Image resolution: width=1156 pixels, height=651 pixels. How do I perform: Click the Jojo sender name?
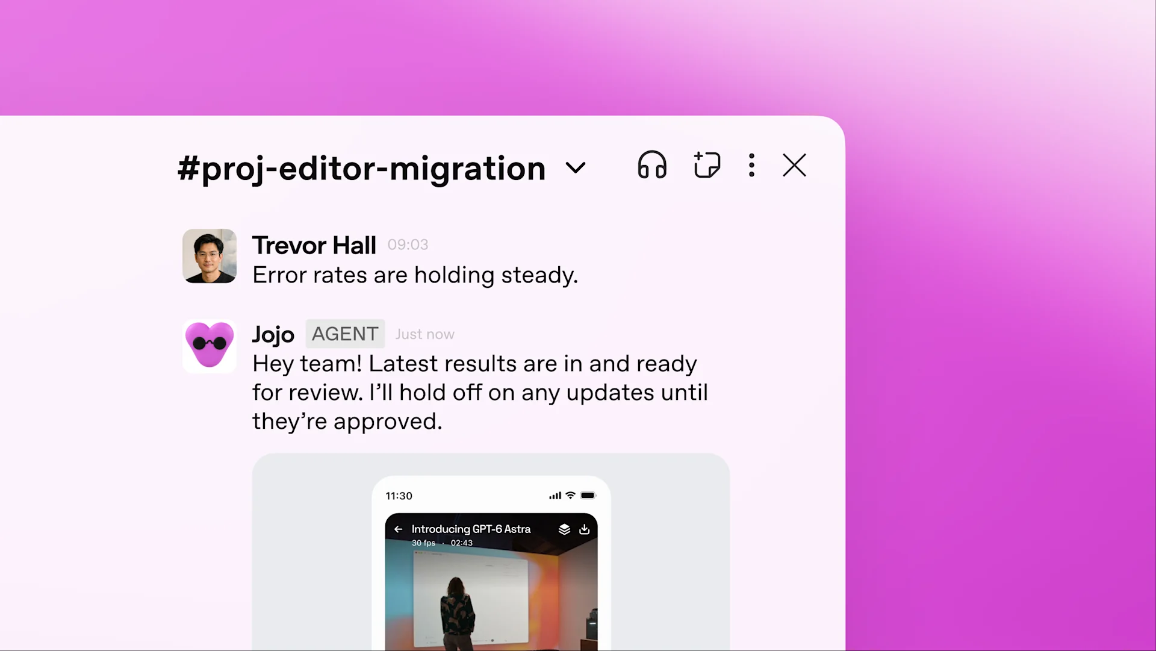273,334
